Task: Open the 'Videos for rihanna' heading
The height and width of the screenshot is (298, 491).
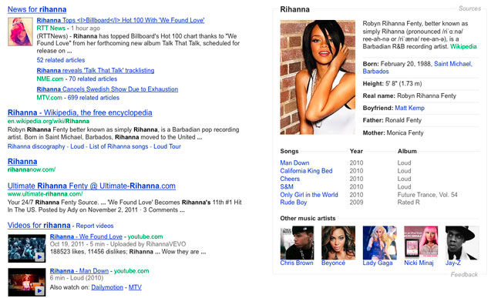Action: [39, 225]
